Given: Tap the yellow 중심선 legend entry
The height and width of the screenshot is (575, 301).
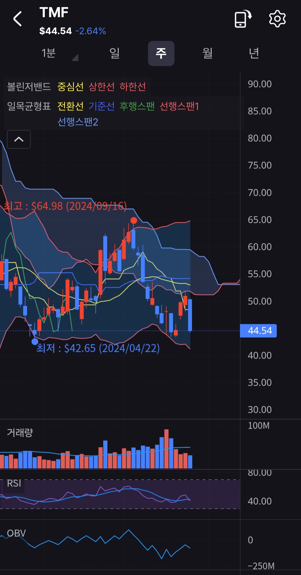Looking at the screenshot, I should coord(70,87).
